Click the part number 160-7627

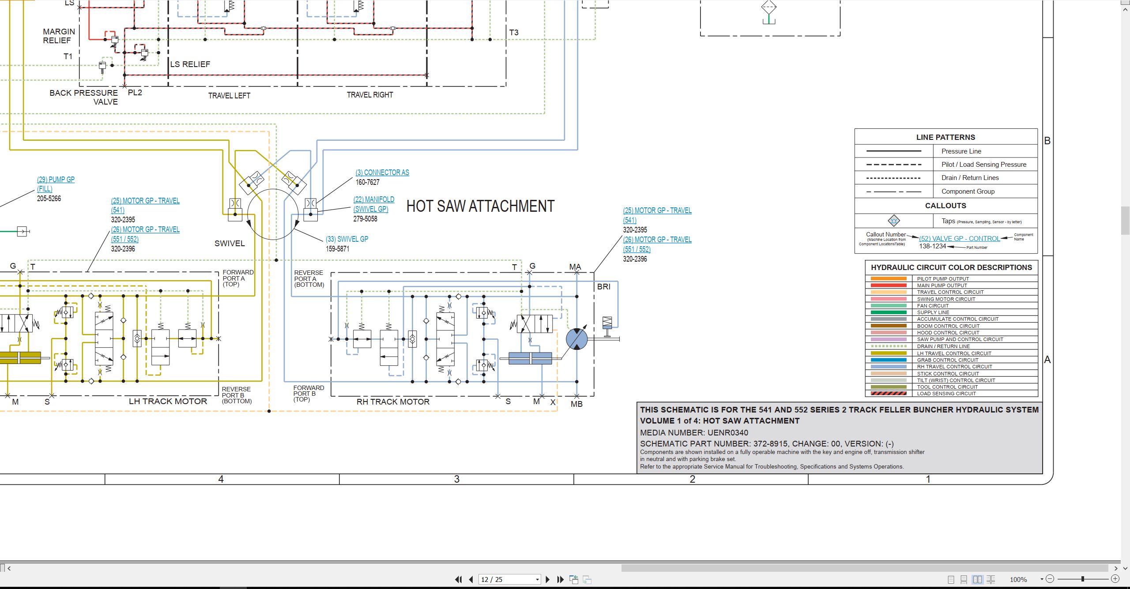368,182
